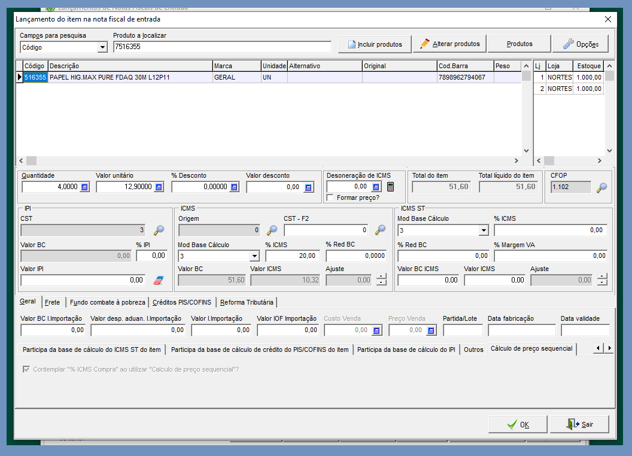
Task: Open ICMS Origem lookup magnifier
Action: [272, 230]
